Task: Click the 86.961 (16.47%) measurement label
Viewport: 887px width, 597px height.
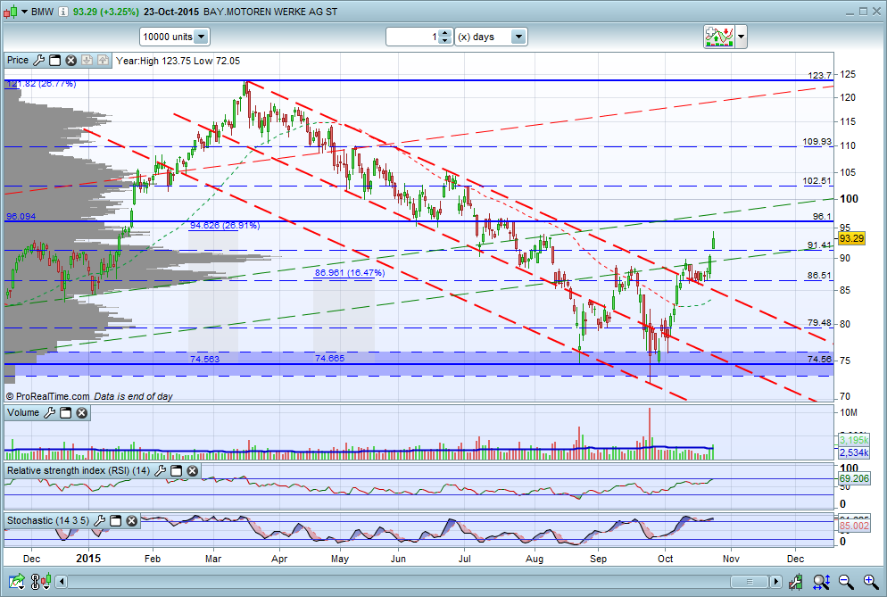Action: pos(350,273)
